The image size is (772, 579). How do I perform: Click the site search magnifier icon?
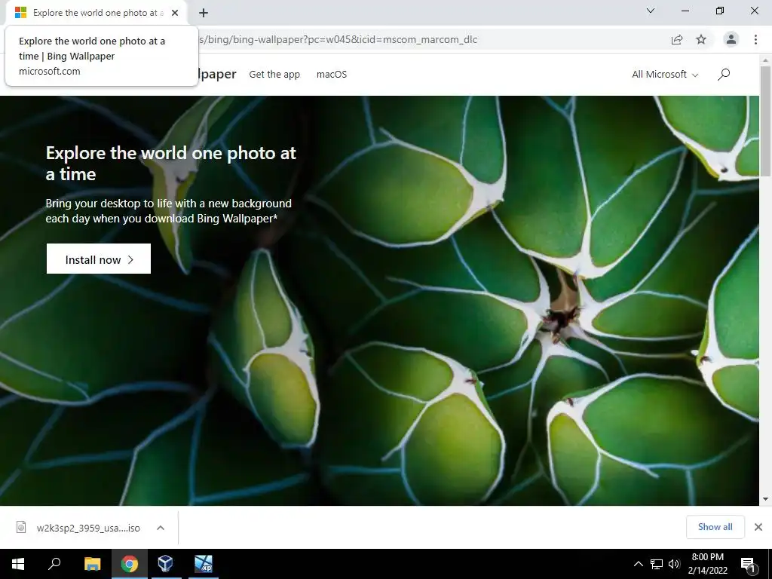tap(724, 75)
